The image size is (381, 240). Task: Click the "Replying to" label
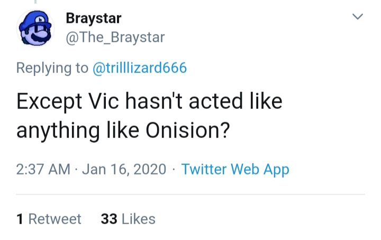click(52, 68)
